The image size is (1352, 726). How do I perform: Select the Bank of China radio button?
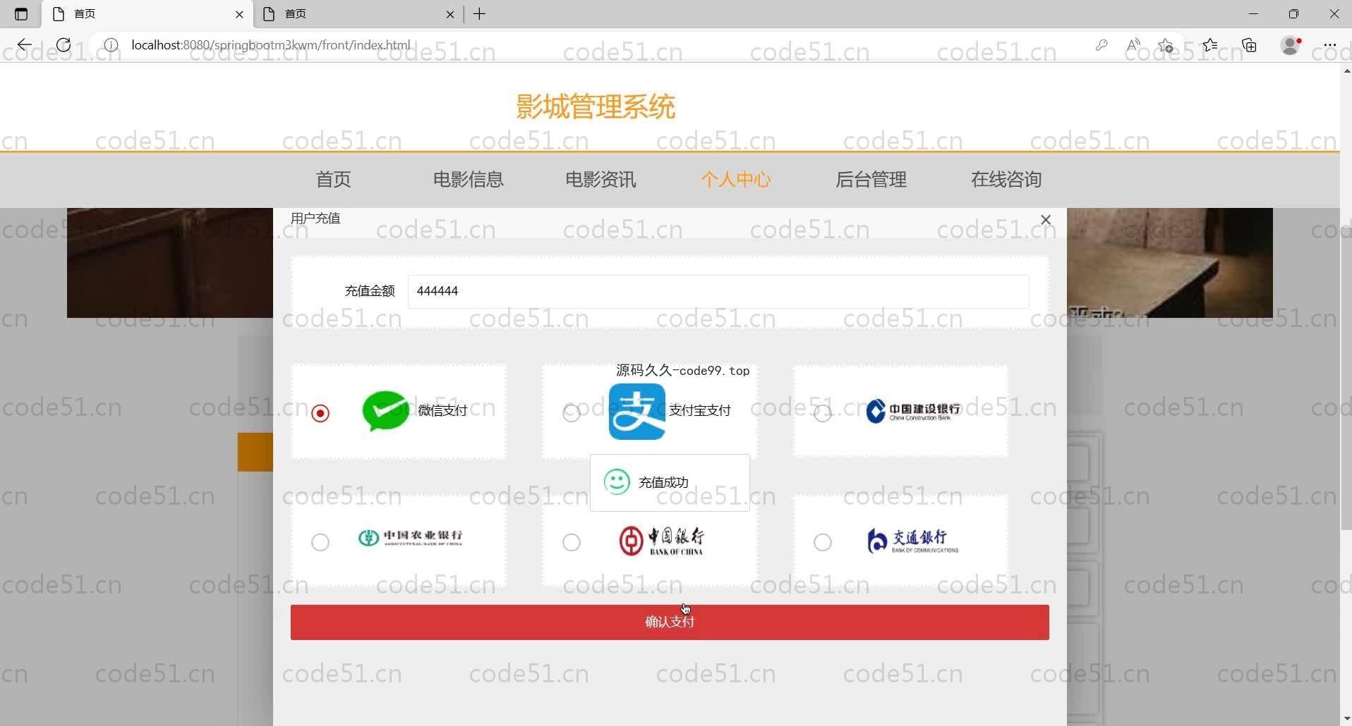572,542
